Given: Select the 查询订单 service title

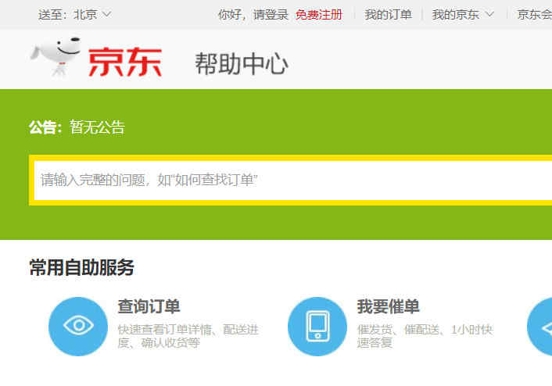Looking at the screenshot, I should tap(149, 306).
